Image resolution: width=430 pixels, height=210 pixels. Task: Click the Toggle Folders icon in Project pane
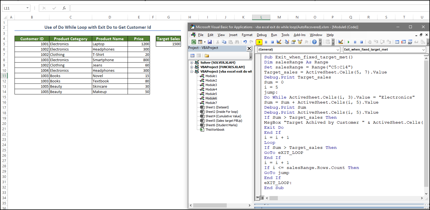point(207,56)
